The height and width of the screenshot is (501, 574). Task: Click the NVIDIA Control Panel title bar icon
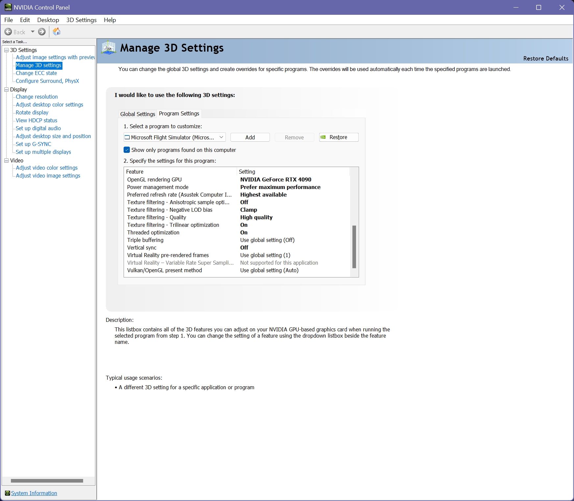(x=8, y=7)
